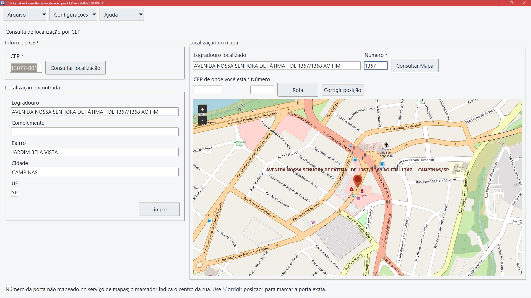Screen dimensions: 531x298
Task: Click the Limpar button
Action: click(159, 209)
